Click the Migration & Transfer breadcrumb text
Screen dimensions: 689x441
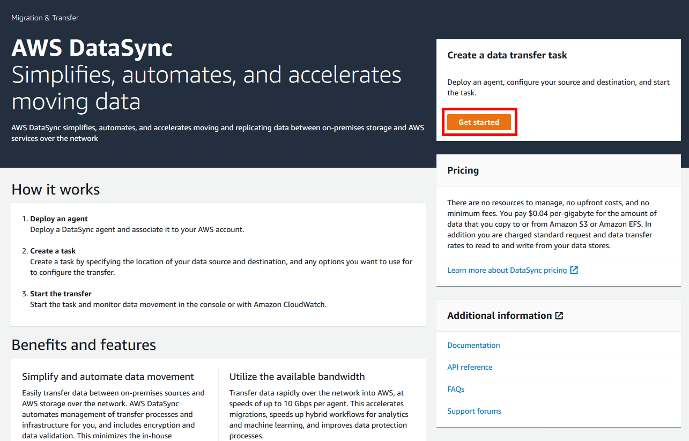click(45, 18)
